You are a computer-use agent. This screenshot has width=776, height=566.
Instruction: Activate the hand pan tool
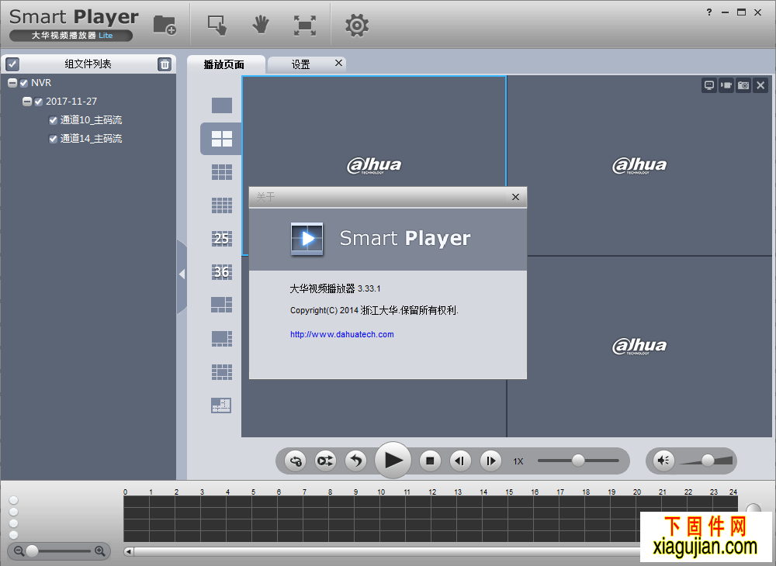[x=260, y=25]
